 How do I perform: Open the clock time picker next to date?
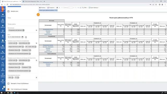pos(26,37)
